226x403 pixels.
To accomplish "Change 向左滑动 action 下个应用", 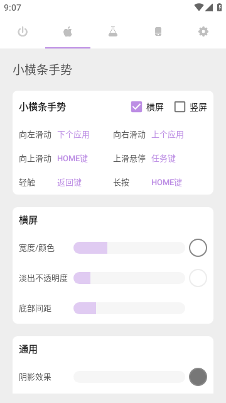I will (x=73, y=135).
